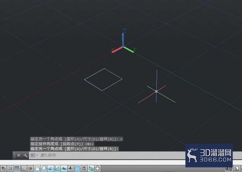Toggle Dynamic UCS lightning-axes icon
The width and height of the screenshot is (242, 172).
(x=57, y=168)
